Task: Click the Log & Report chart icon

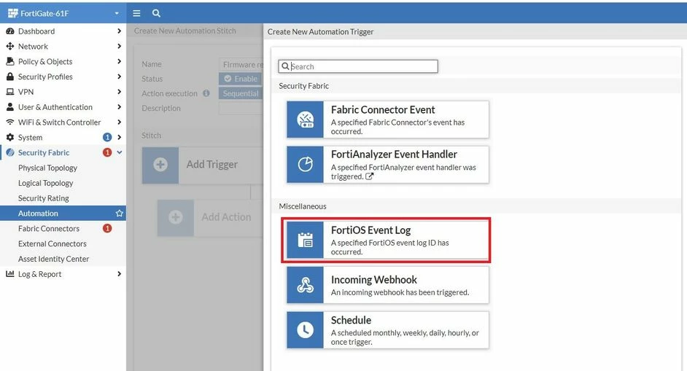Action: 9,274
